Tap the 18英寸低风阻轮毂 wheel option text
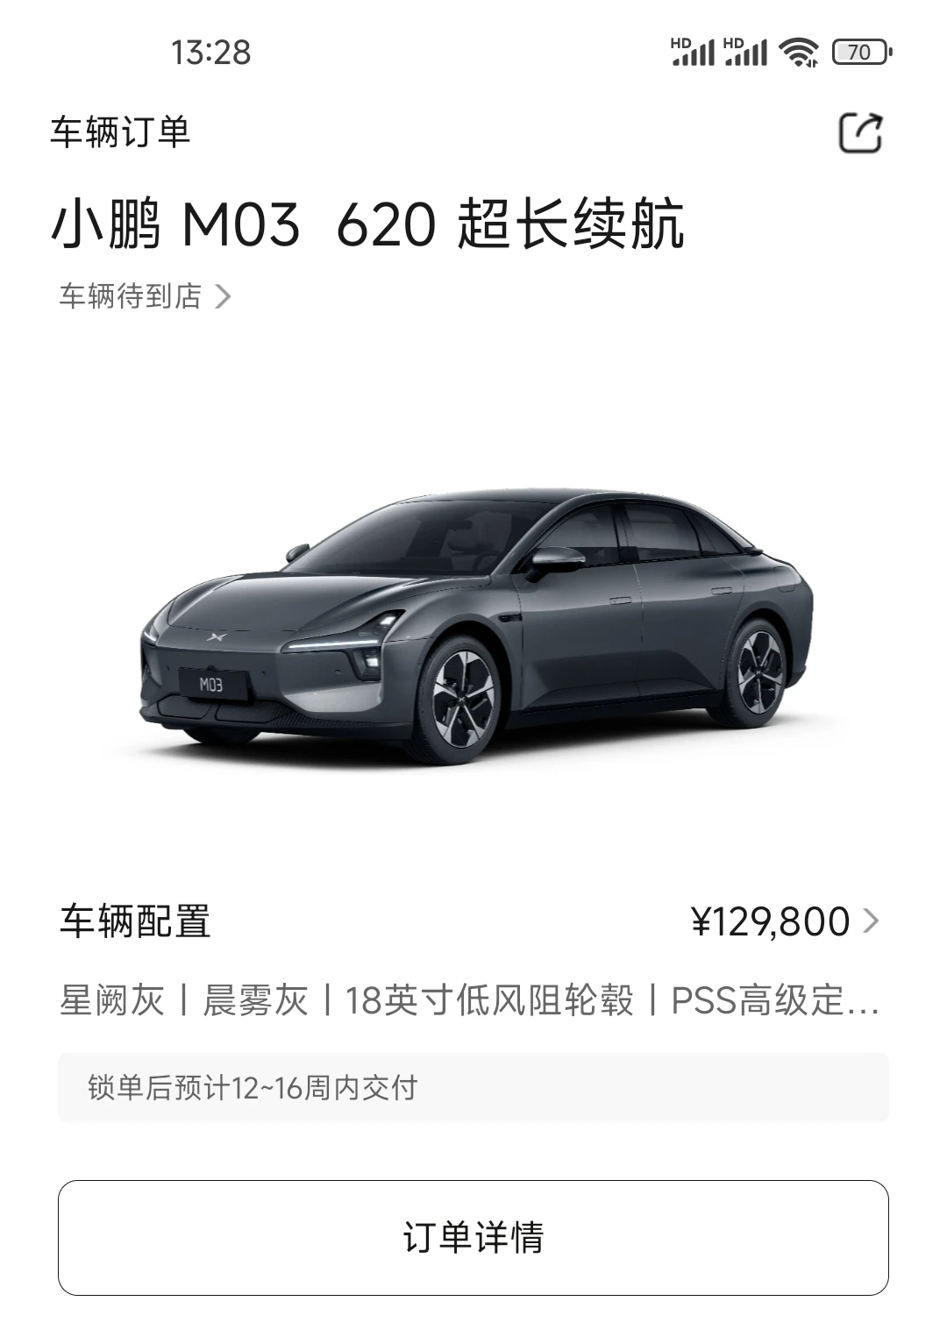Image resolution: width=947 pixels, height=1344 pixels. [x=489, y=1000]
